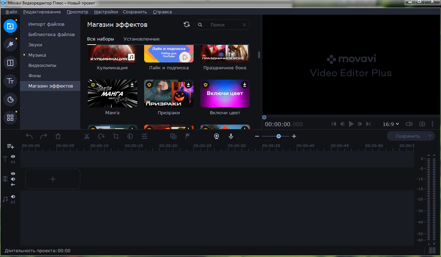This screenshot has width=441, height=257.
Task: Open the Filters magic wand sidebar icon
Action: tap(10, 44)
